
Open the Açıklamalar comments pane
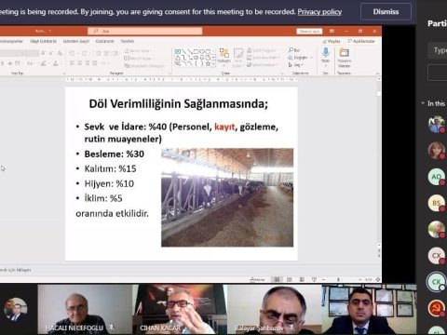(x=361, y=41)
